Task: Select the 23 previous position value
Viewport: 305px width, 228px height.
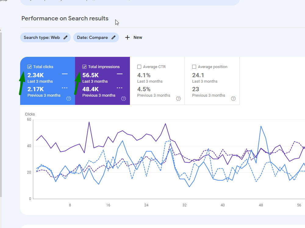Action: pos(196,89)
